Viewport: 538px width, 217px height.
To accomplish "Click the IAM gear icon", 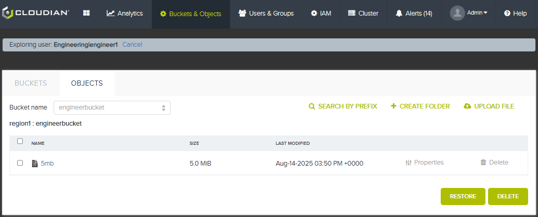I will coord(314,13).
